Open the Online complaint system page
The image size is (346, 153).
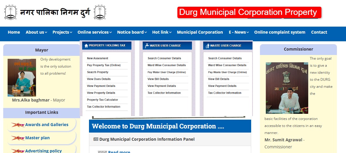(280, 32)
